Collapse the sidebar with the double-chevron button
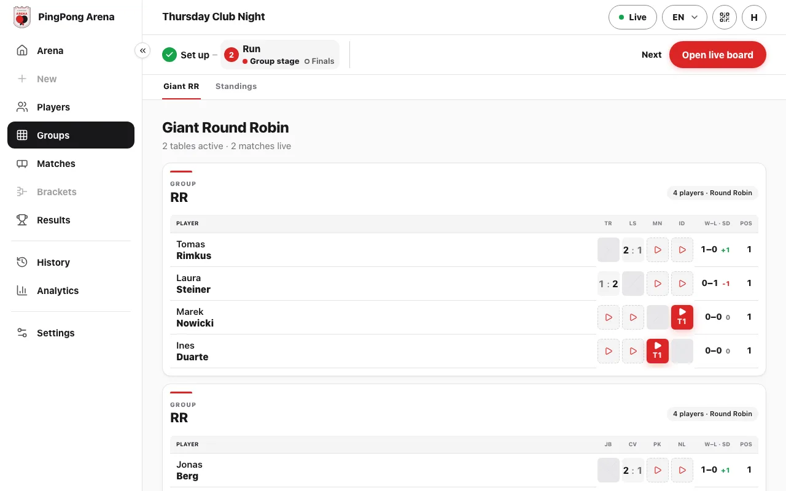Image resolution: width=786 pixels, height=491 pixels. coord(142,50)
